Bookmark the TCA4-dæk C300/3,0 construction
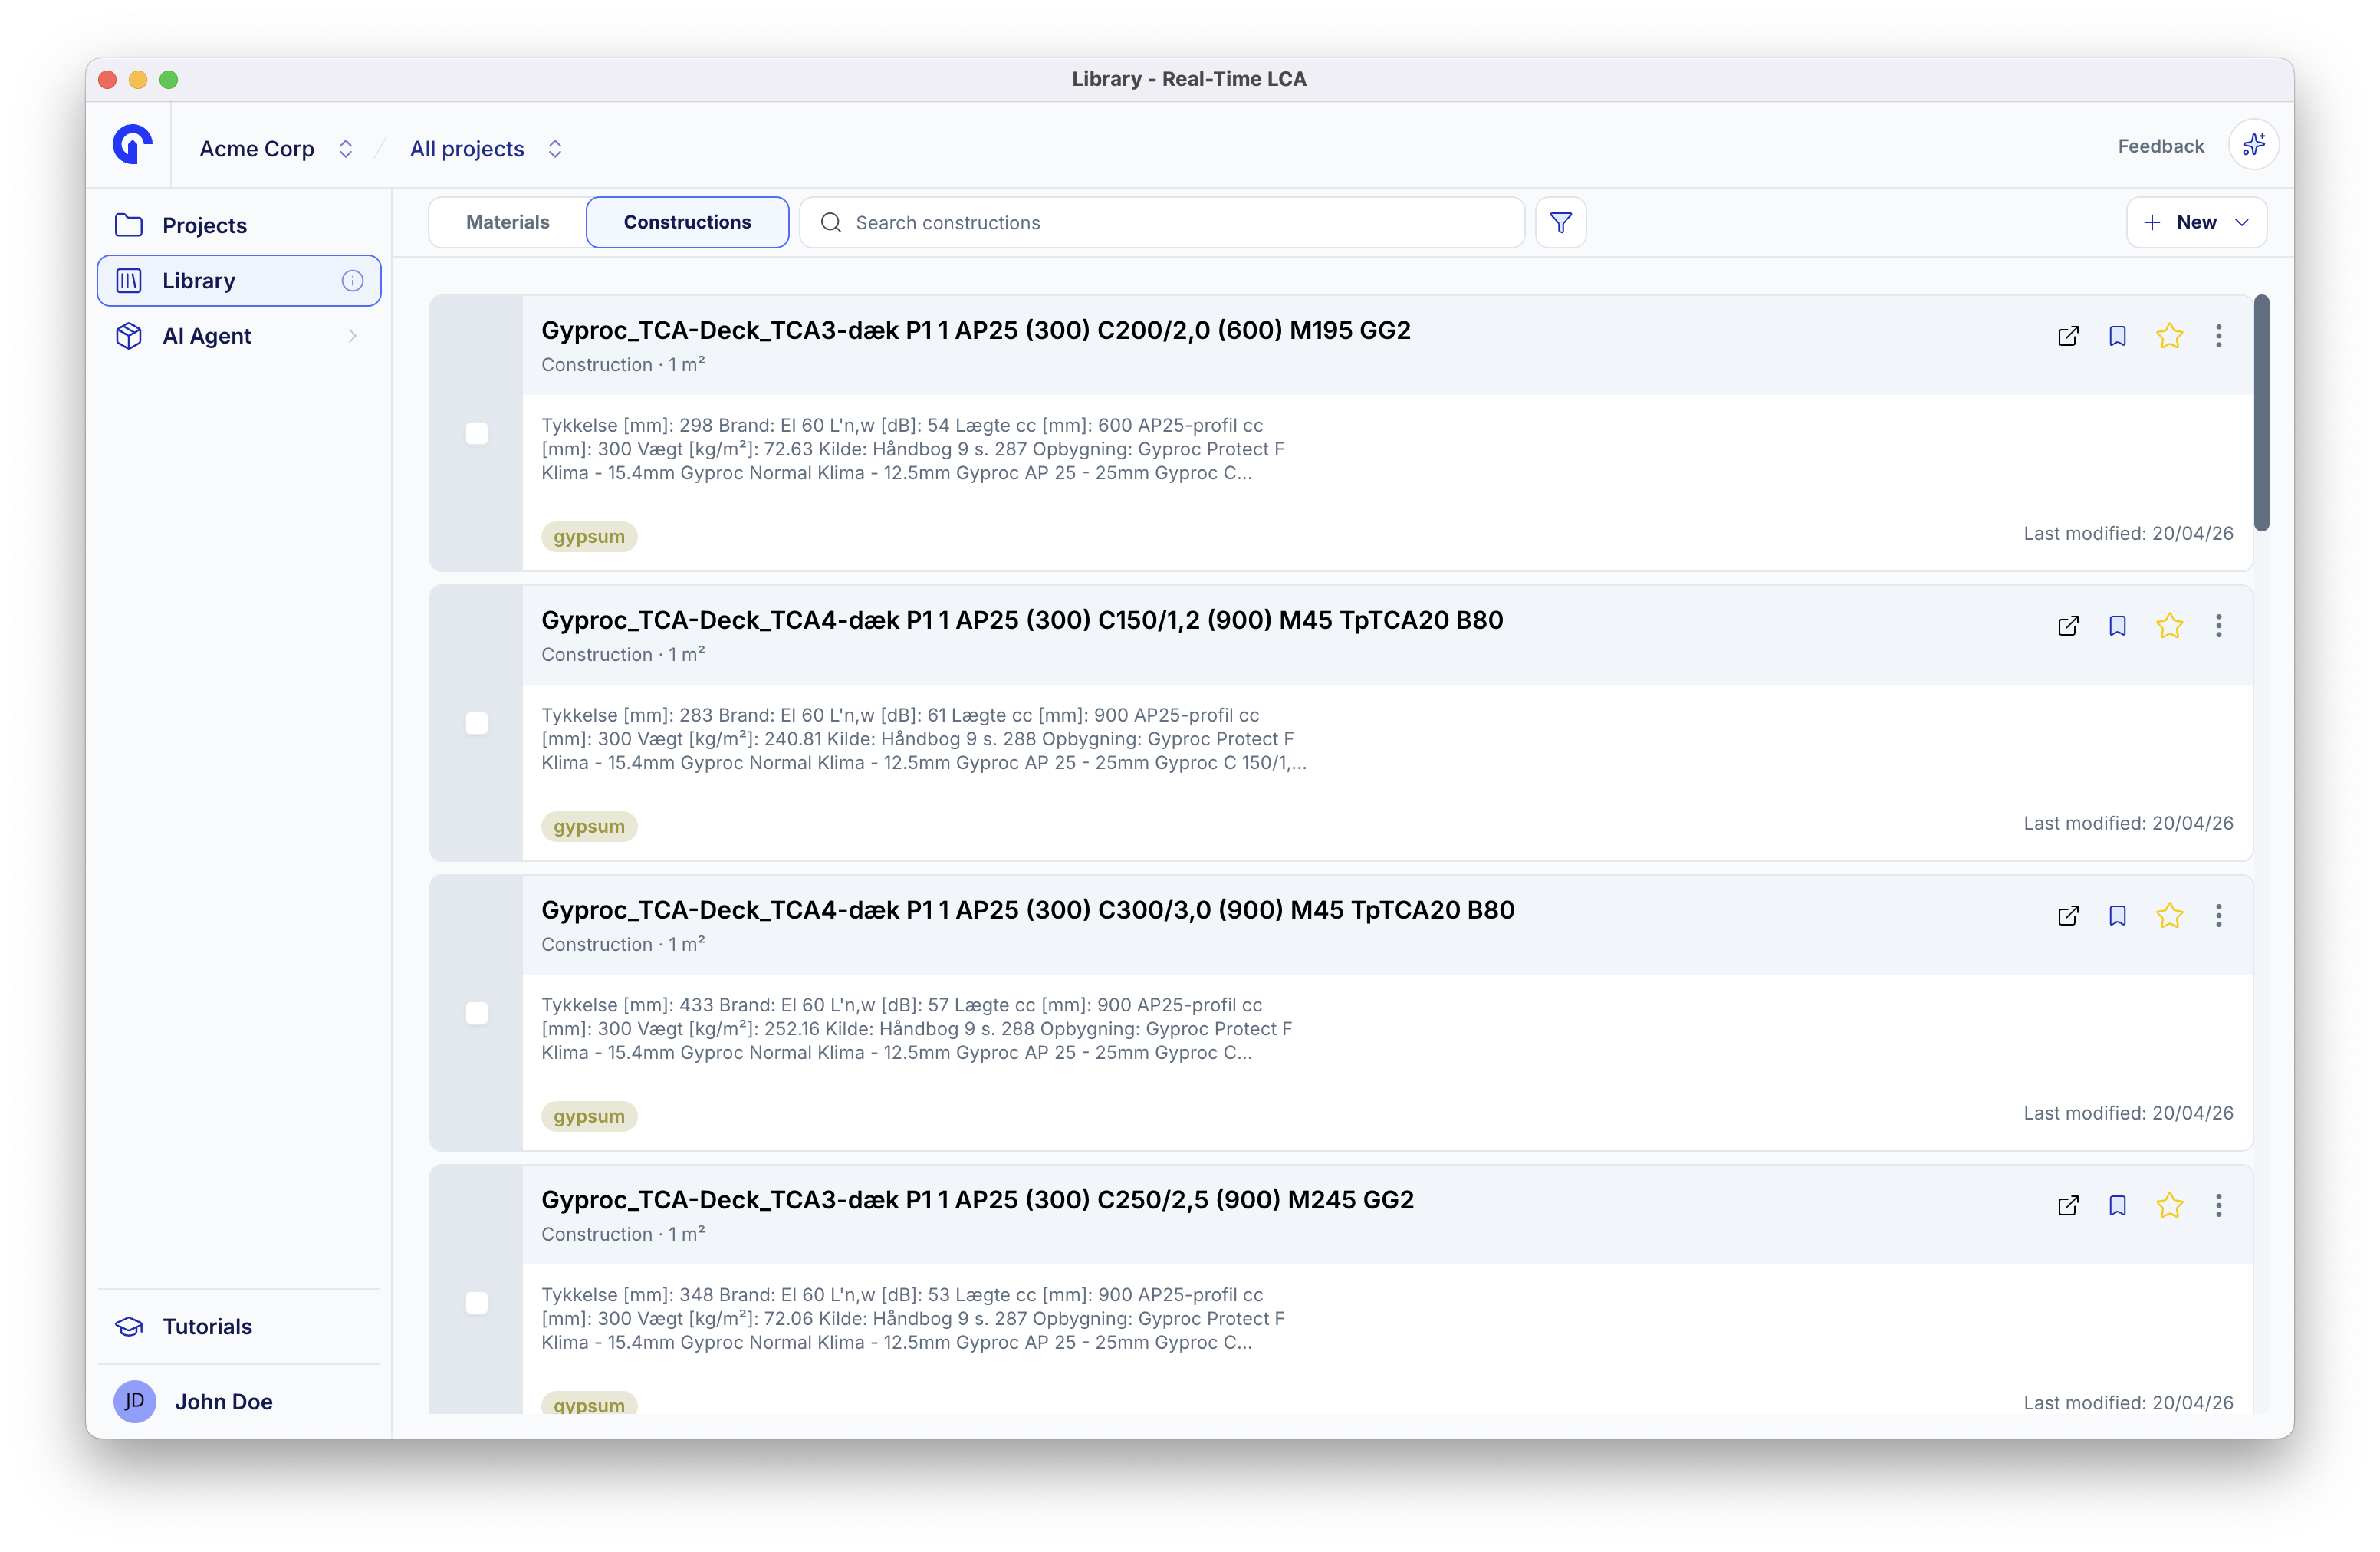The width and height of the screenshot is (2380, 1552). click(x=2117, y=916)
